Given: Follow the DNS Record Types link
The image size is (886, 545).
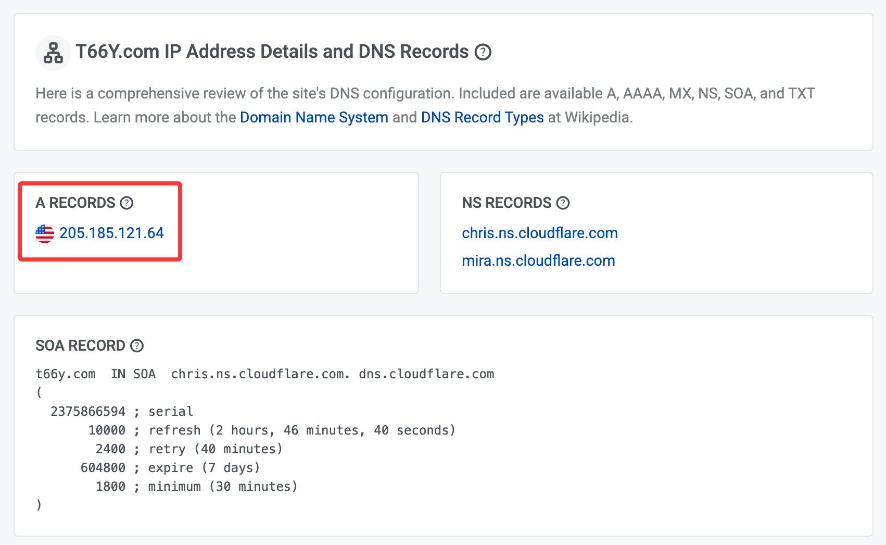Looking at the screenshot, I should click(482, 117).
